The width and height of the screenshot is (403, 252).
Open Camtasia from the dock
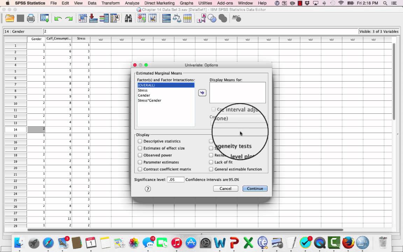click(x=334, y=243)
